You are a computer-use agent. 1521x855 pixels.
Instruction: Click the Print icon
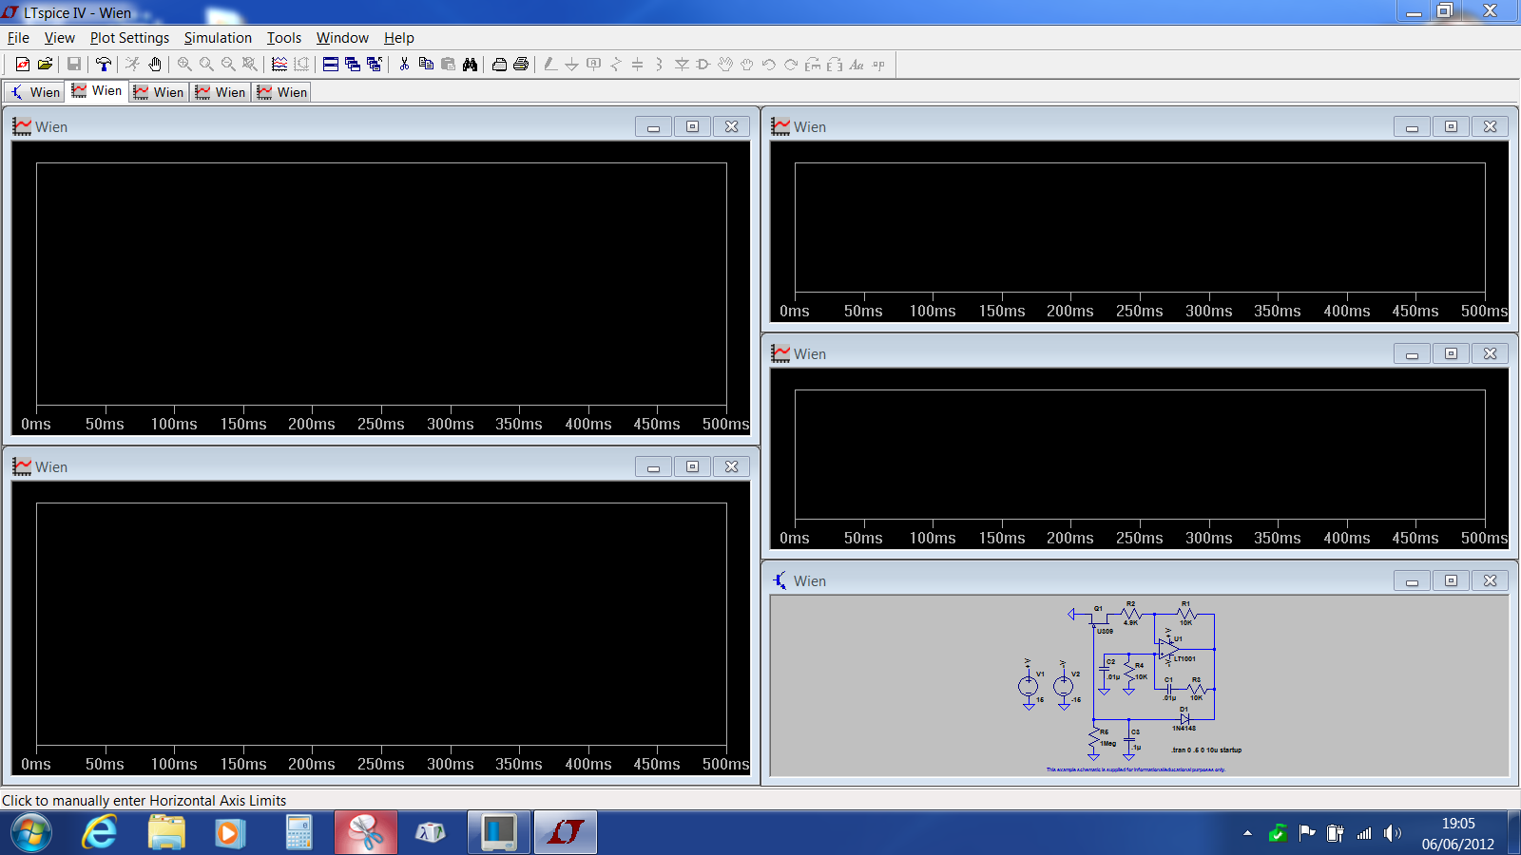tap(521, 65)
